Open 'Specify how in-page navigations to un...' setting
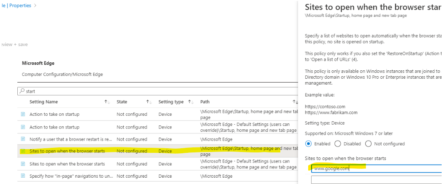 (x=71, y=176)
